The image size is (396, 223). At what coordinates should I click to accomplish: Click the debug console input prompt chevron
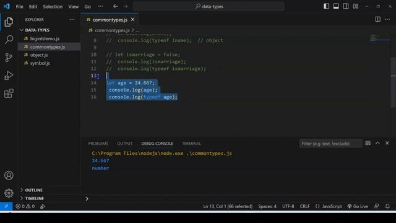coord(87,199)
